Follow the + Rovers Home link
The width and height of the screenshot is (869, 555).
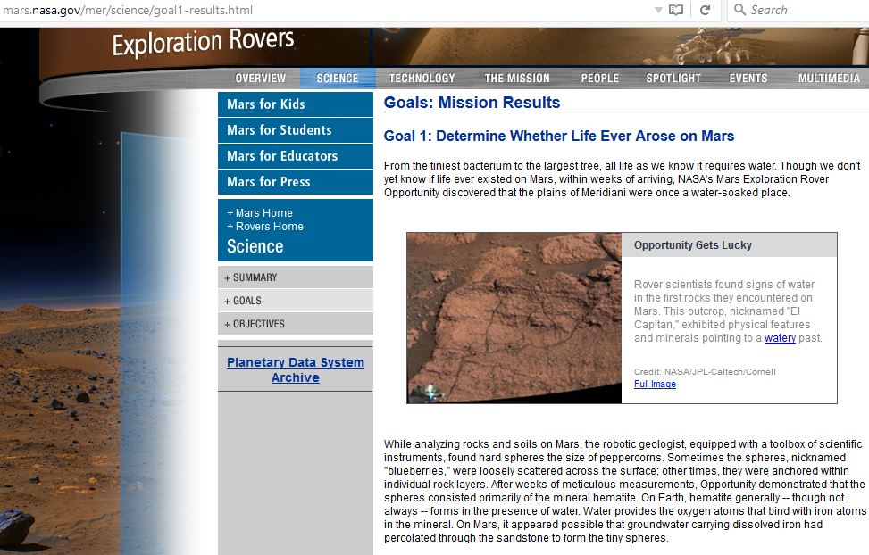pyautogui.click(x=265, y=227)
